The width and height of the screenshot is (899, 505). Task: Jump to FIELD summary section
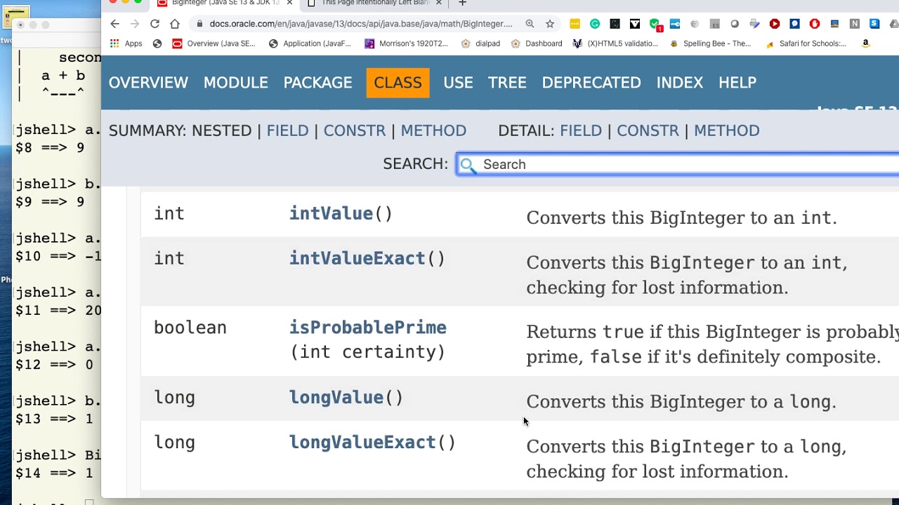pos(287,130)
